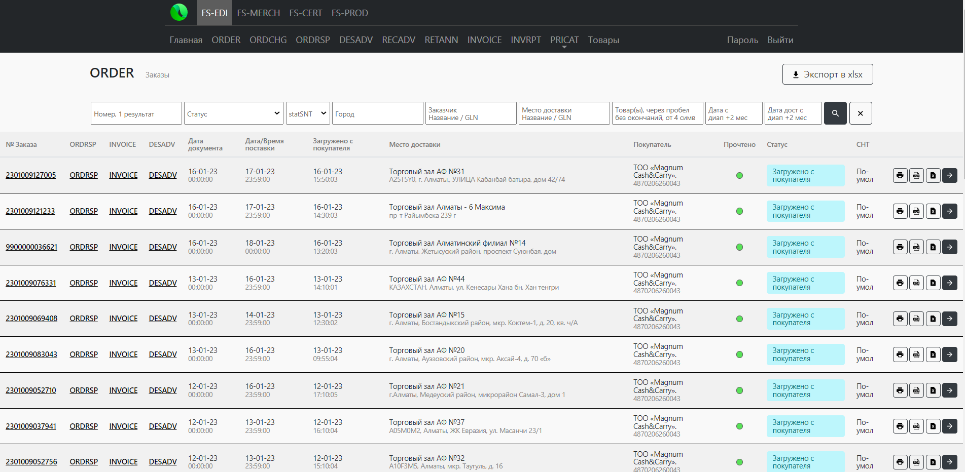965x472 pixels.
Task: Export order 9900000036621 to Excel file
Action: pyautogui.click(x=933, y=247)
